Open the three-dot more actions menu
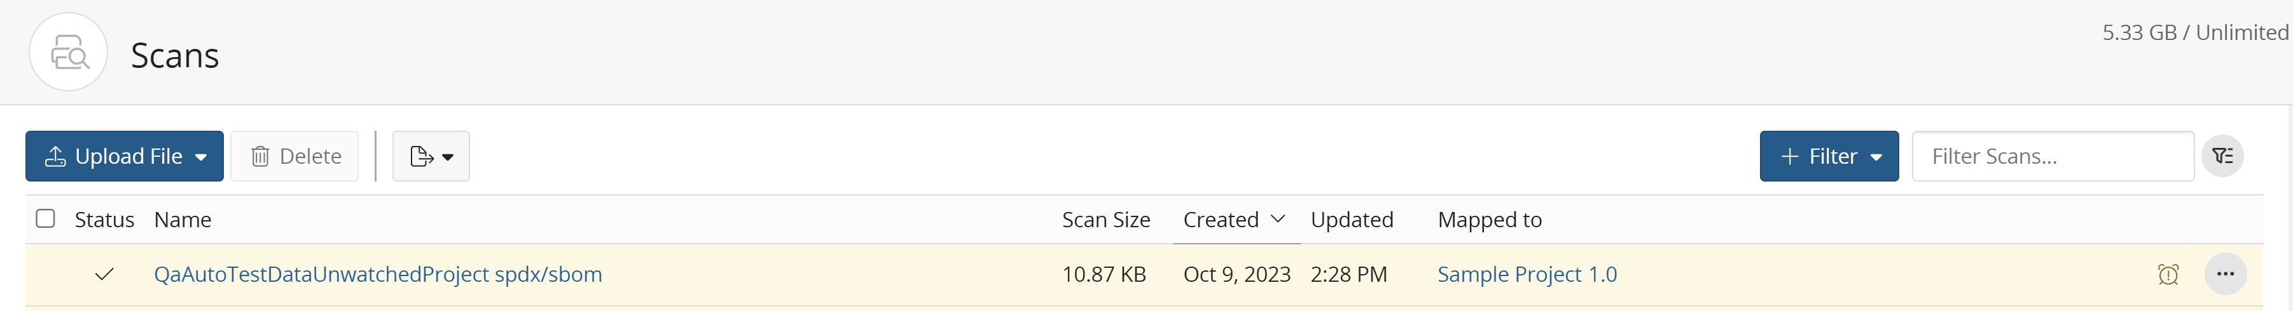Screen dimensions: 2293x311 (x=2226, y=274)
